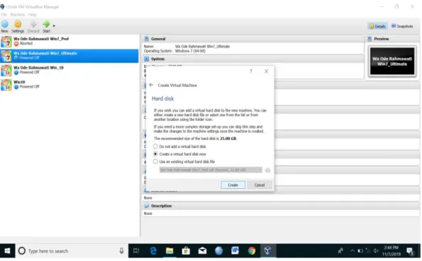Open the Help menu

[33, 14]
